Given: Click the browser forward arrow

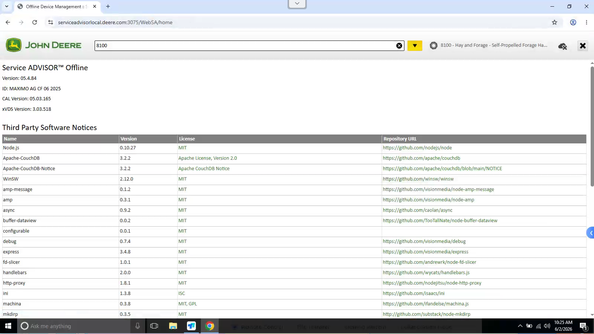Looking at the screenshot, I should [21, 22].
